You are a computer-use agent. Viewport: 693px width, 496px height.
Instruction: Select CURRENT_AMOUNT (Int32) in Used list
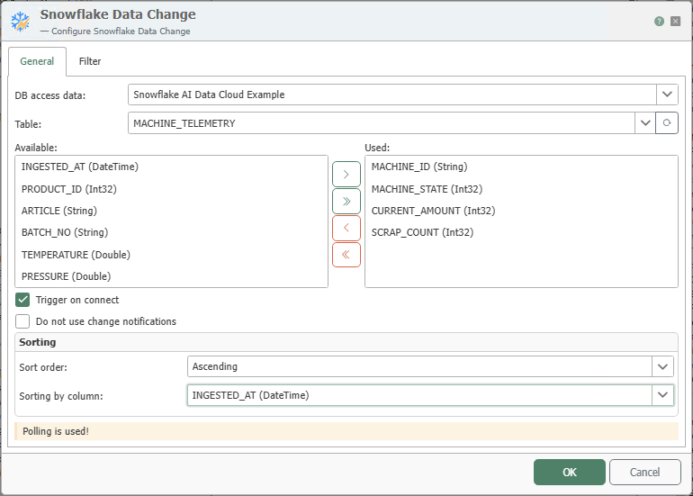point(521,211)
